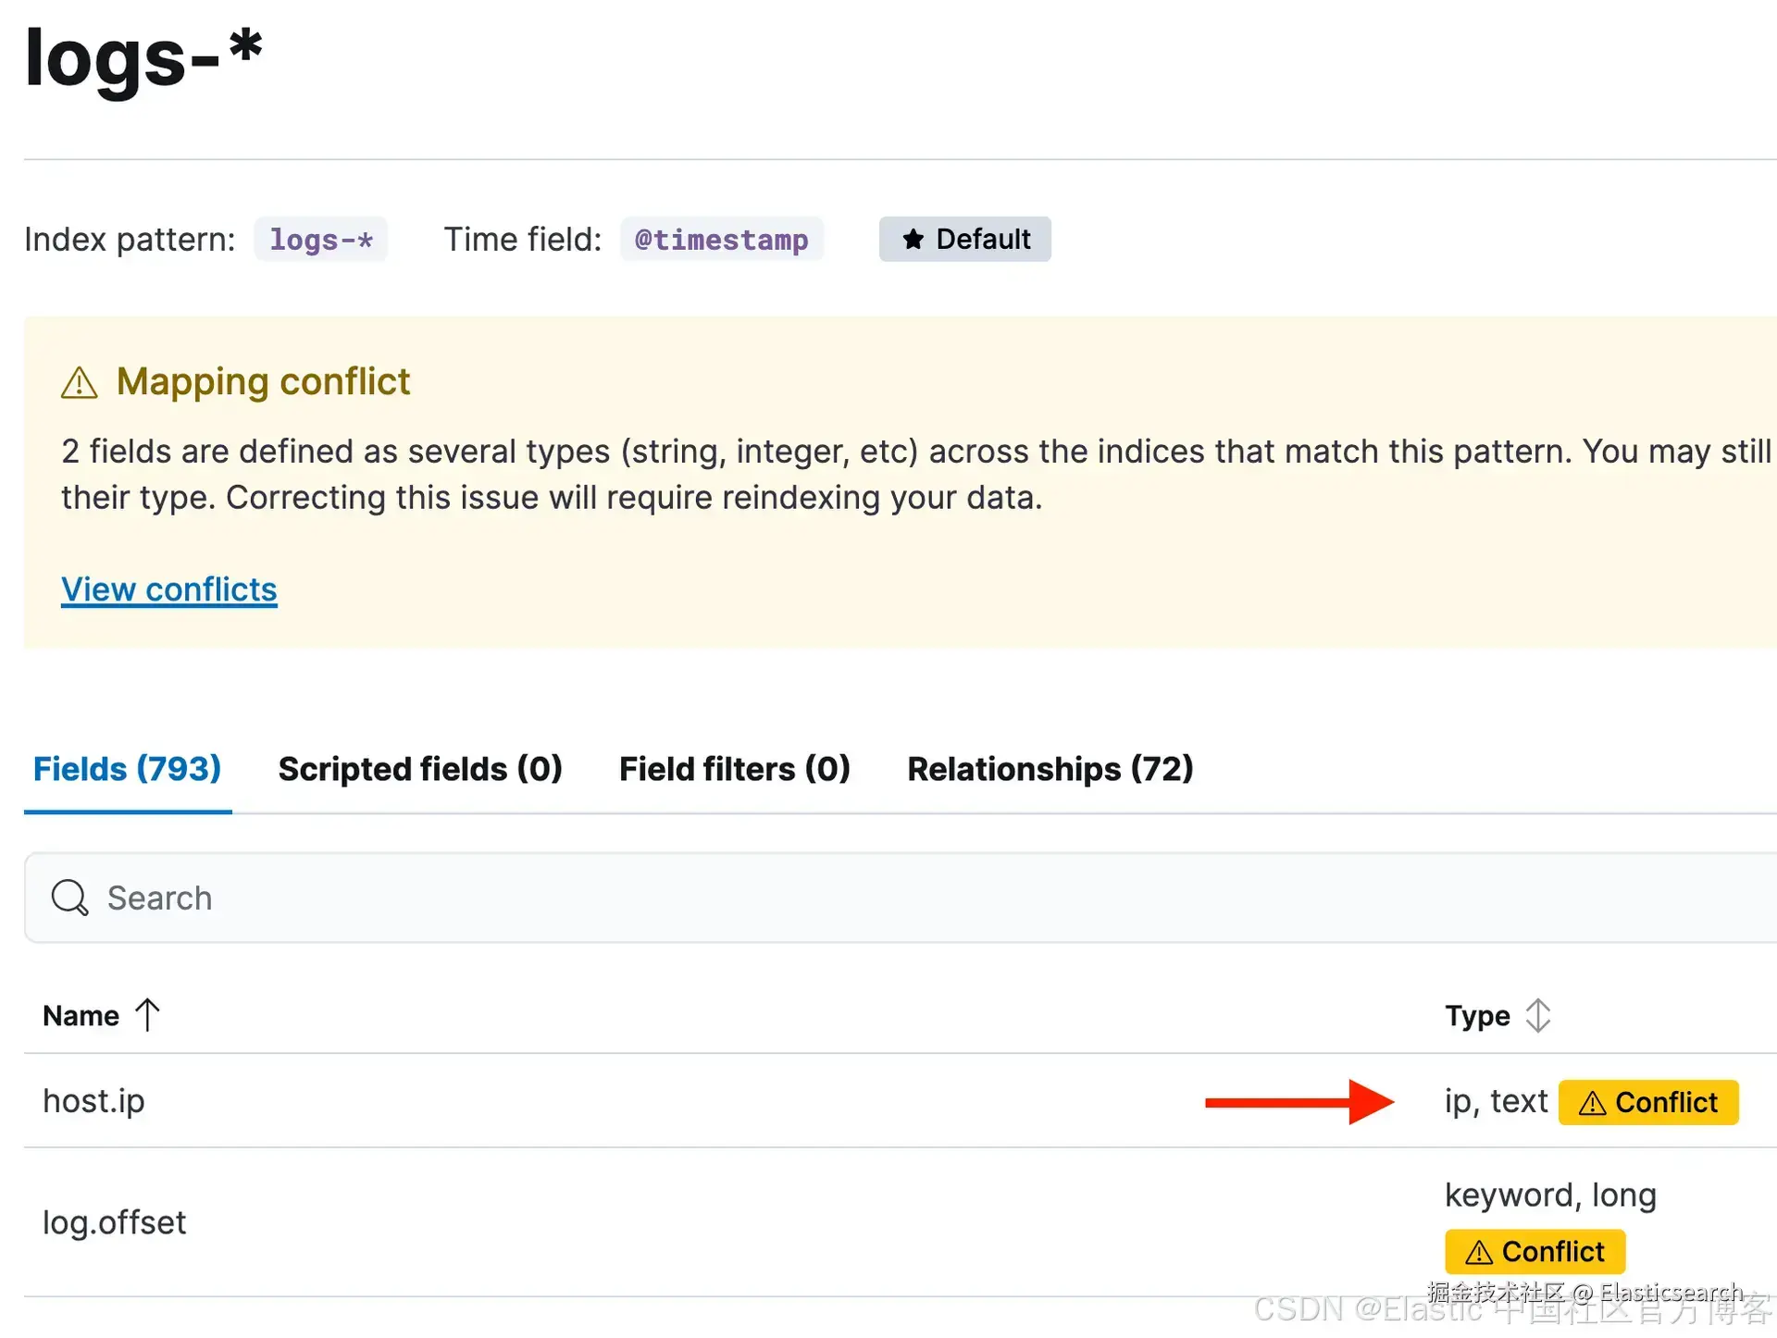Click the star icon in Default badge
The height and width of the screenshot is (1338, 1777).
click(x=913, y=240)
